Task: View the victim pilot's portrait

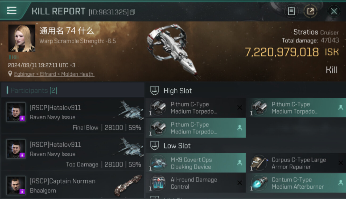Action: point(22,38)
